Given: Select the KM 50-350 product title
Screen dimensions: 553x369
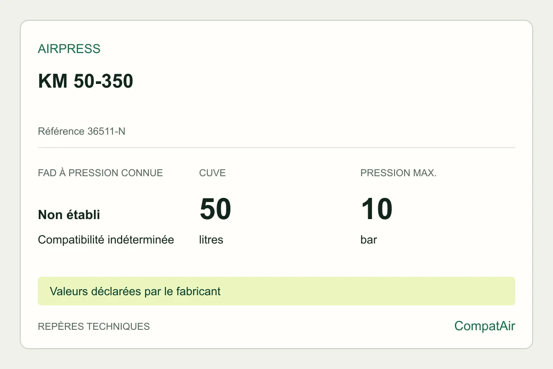Looking at the screenshot, I should (x=86, y=81).
